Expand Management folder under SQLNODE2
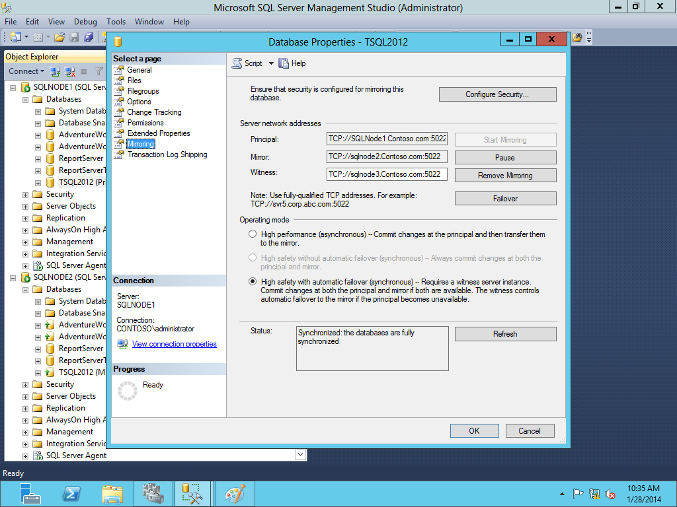The image size is (677, 507). [26, 432]
